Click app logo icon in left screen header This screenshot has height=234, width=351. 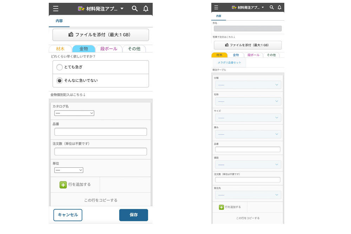click(81, 9)
